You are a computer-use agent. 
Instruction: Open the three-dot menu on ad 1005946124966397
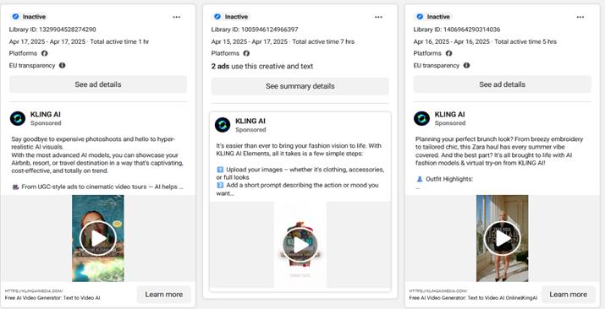378,17
